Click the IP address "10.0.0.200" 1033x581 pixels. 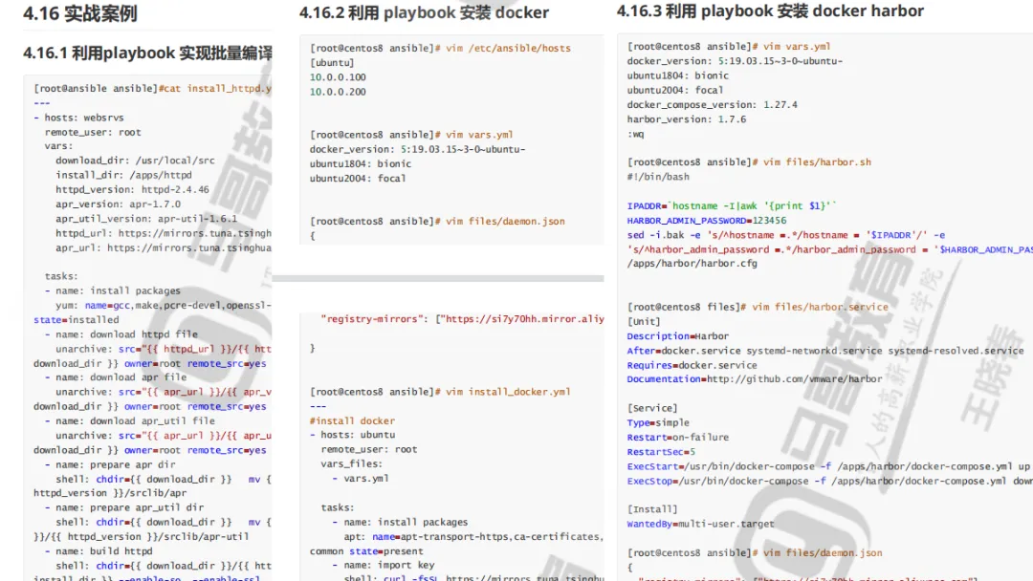338,92
